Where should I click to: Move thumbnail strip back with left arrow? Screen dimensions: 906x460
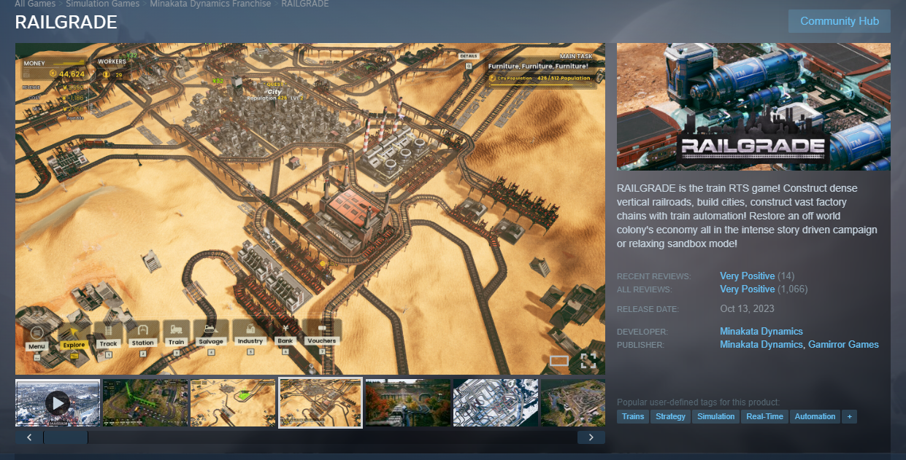29,437
